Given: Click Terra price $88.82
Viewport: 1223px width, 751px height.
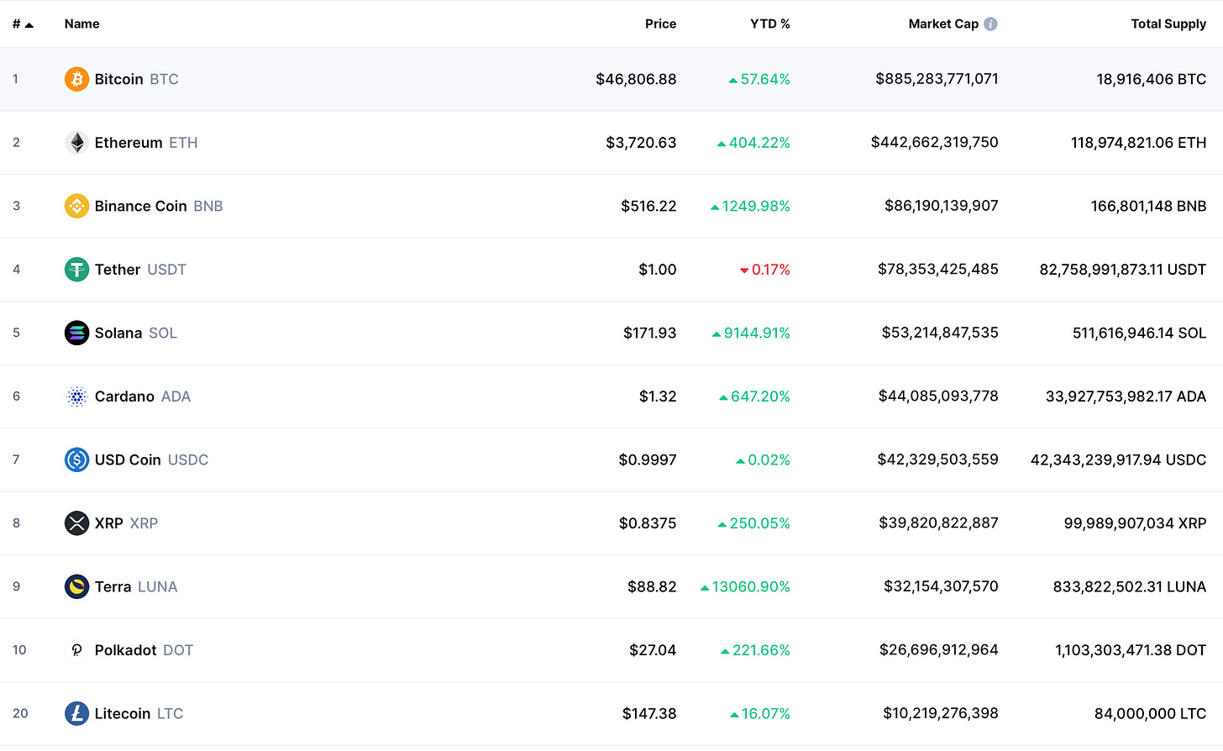Looking at the screenshot, I should click(x=652, y=586).
